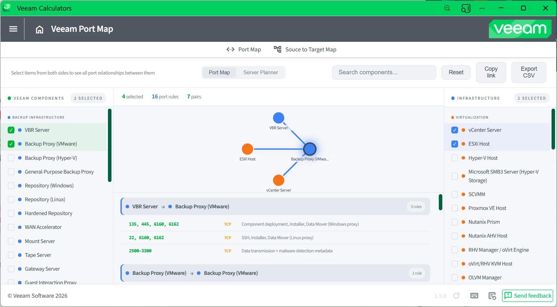Collapse VBR Server to Backup Proxy rules
This screenshot has width=557, height=307.
[275, 206]
